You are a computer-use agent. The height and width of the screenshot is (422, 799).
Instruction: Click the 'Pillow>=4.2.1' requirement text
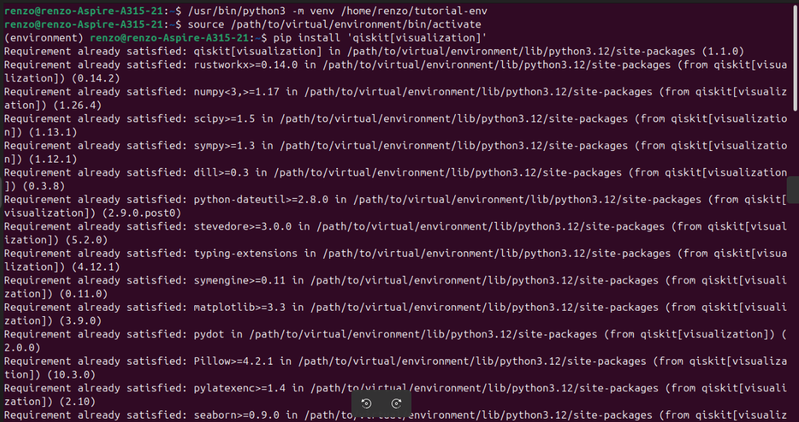(x=233, y=362)
